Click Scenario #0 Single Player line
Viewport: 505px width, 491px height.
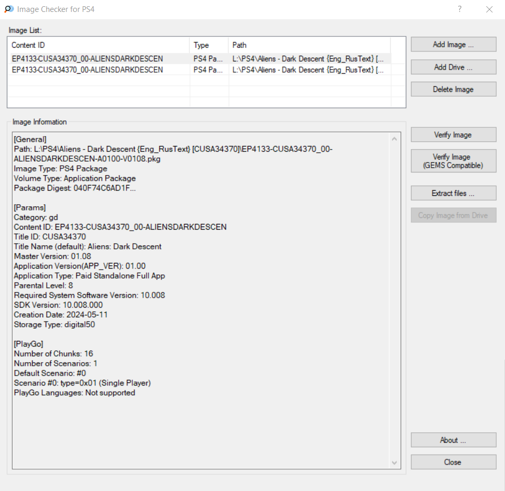(83, 383)
